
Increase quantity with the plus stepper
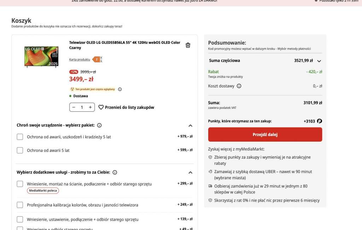click(90, 107)
